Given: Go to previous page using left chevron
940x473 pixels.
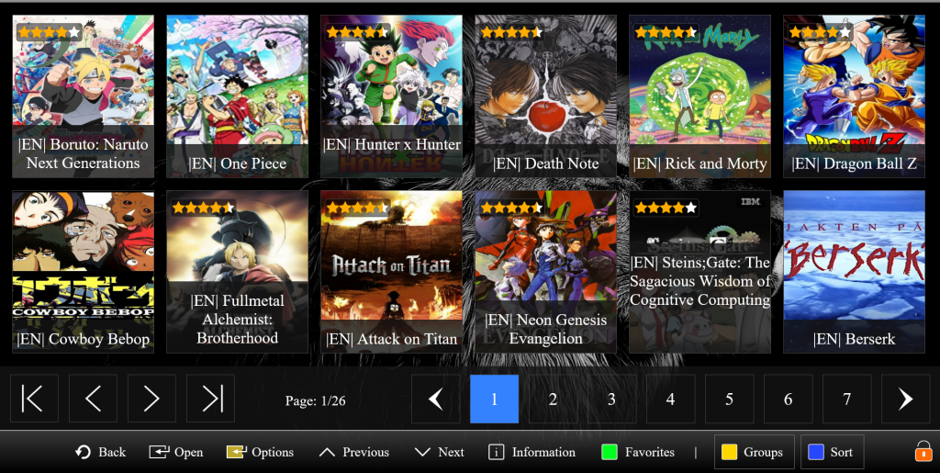Looking at the screenshot, I should pos(93,399).
